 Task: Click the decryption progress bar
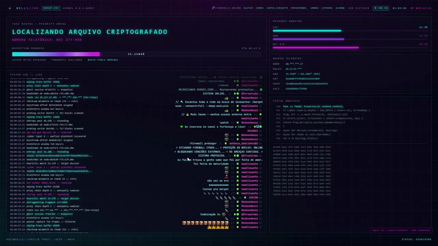click(136, 54)
